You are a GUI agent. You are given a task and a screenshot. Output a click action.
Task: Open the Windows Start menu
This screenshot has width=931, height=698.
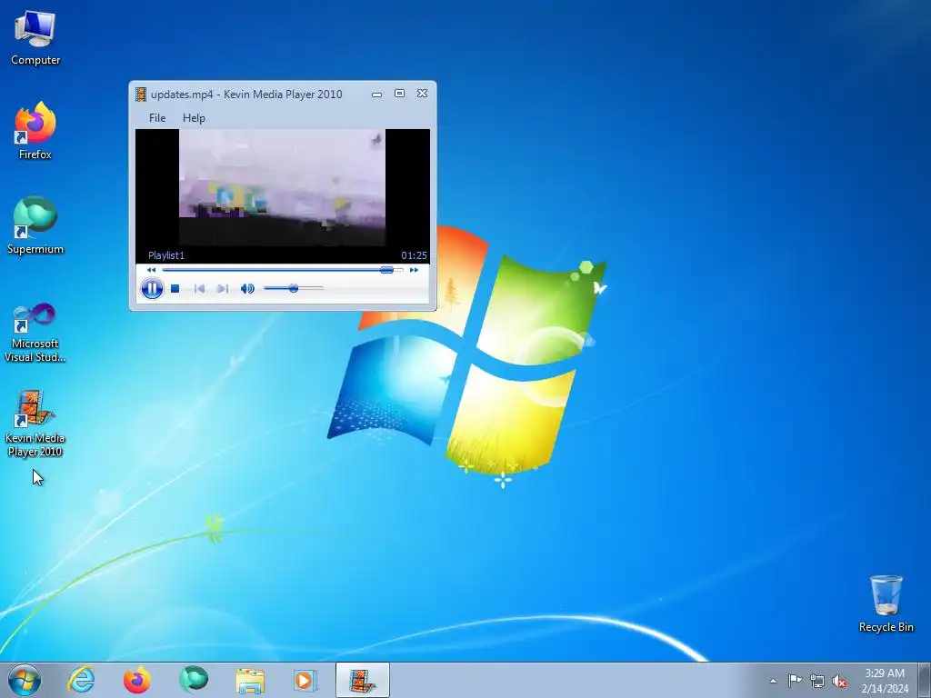pyautogui.click(x=25, y=680)
